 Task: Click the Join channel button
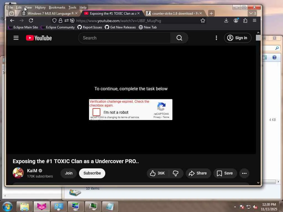point(69,173)
